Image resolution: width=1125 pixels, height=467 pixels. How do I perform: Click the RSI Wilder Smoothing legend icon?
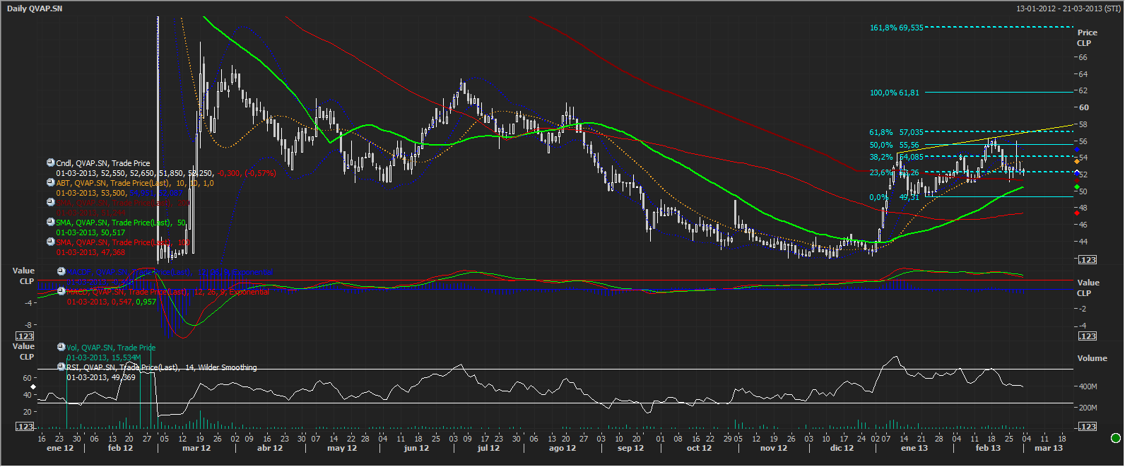coord(61,367)
